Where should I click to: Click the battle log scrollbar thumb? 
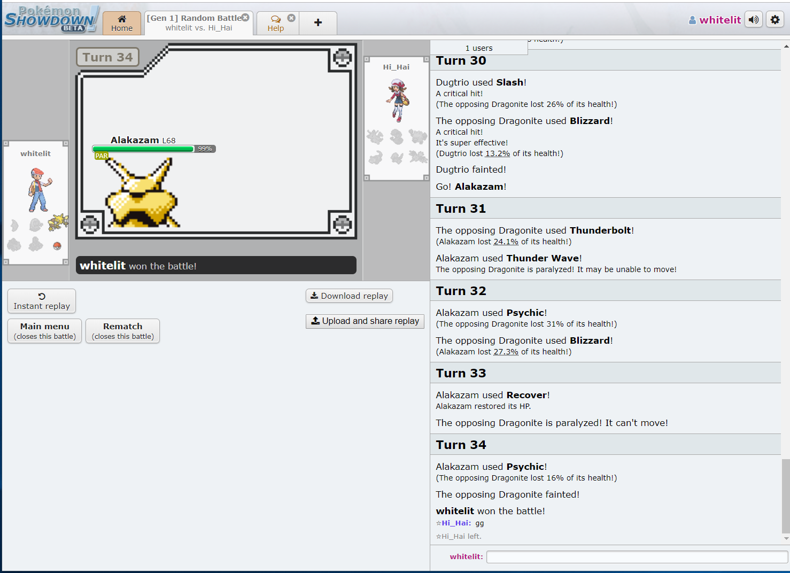pyautogui.click(x=786, y=496)
